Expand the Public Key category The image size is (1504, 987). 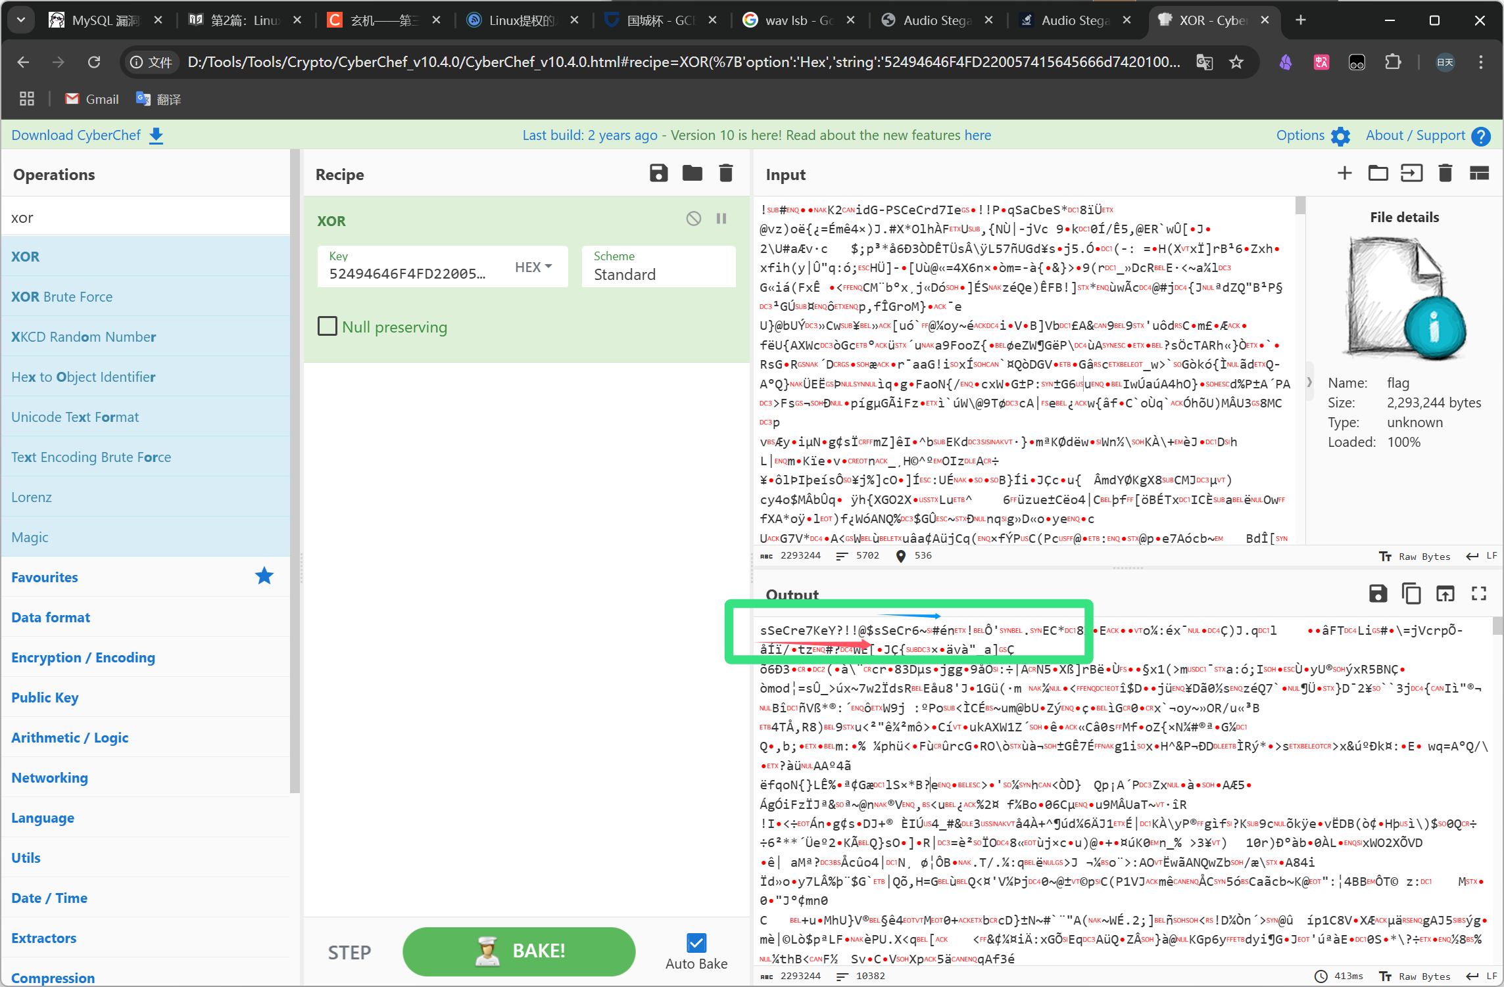pyautogui.click(x=145, y=697)
